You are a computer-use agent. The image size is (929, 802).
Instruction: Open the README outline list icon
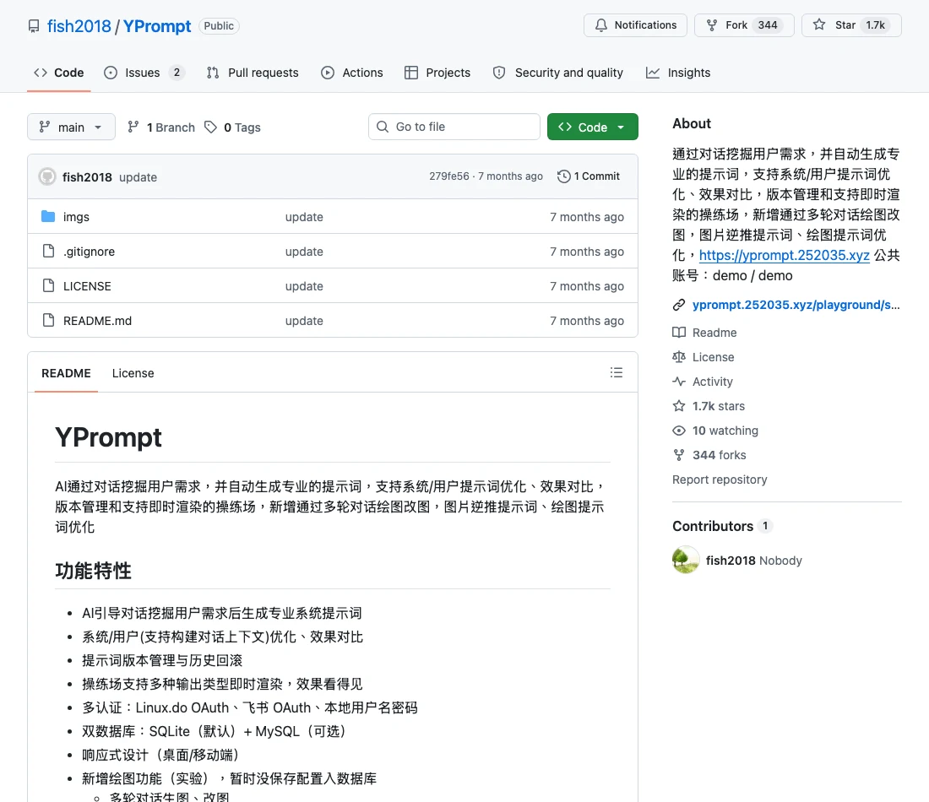click(x=617, y=372)
